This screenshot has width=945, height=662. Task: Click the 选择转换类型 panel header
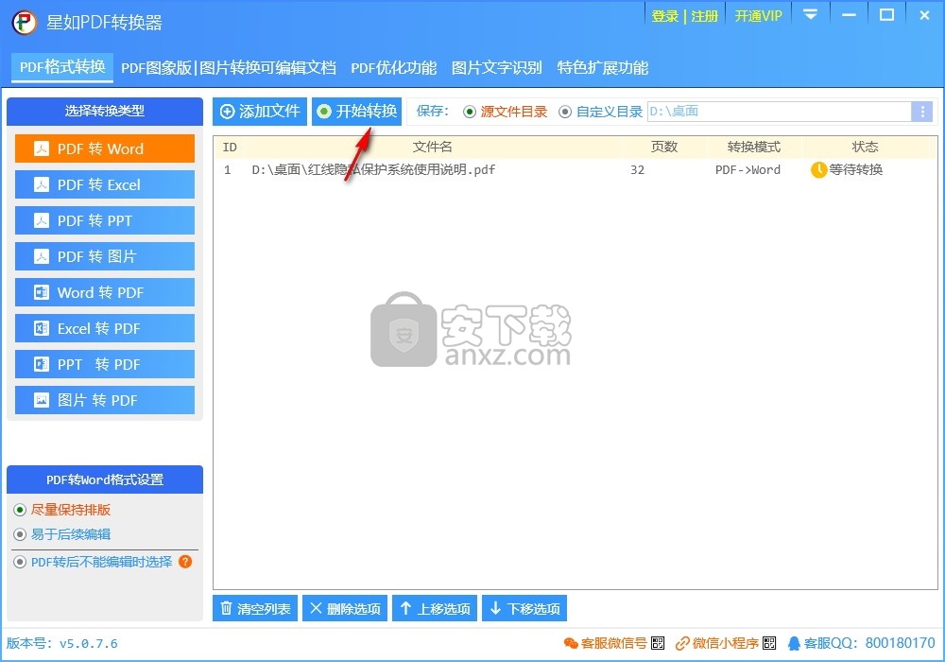105,111
